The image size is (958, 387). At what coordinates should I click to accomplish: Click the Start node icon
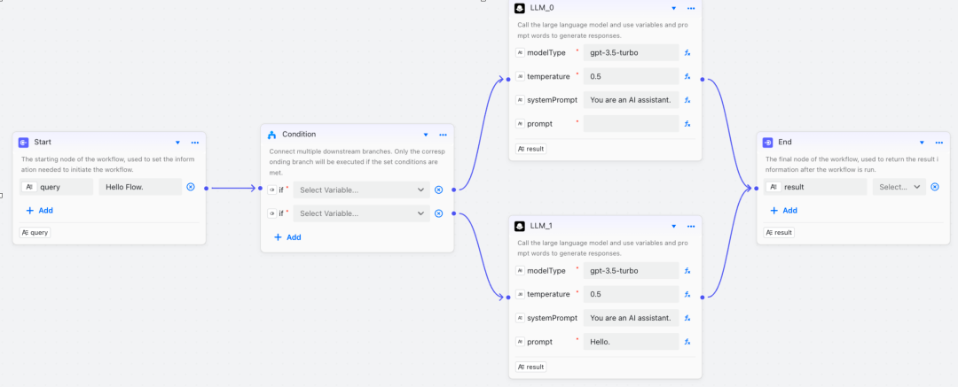tap(24, 142)
